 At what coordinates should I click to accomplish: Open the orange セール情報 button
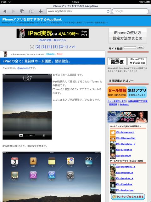pyautogui.click(x=117, y=92)
